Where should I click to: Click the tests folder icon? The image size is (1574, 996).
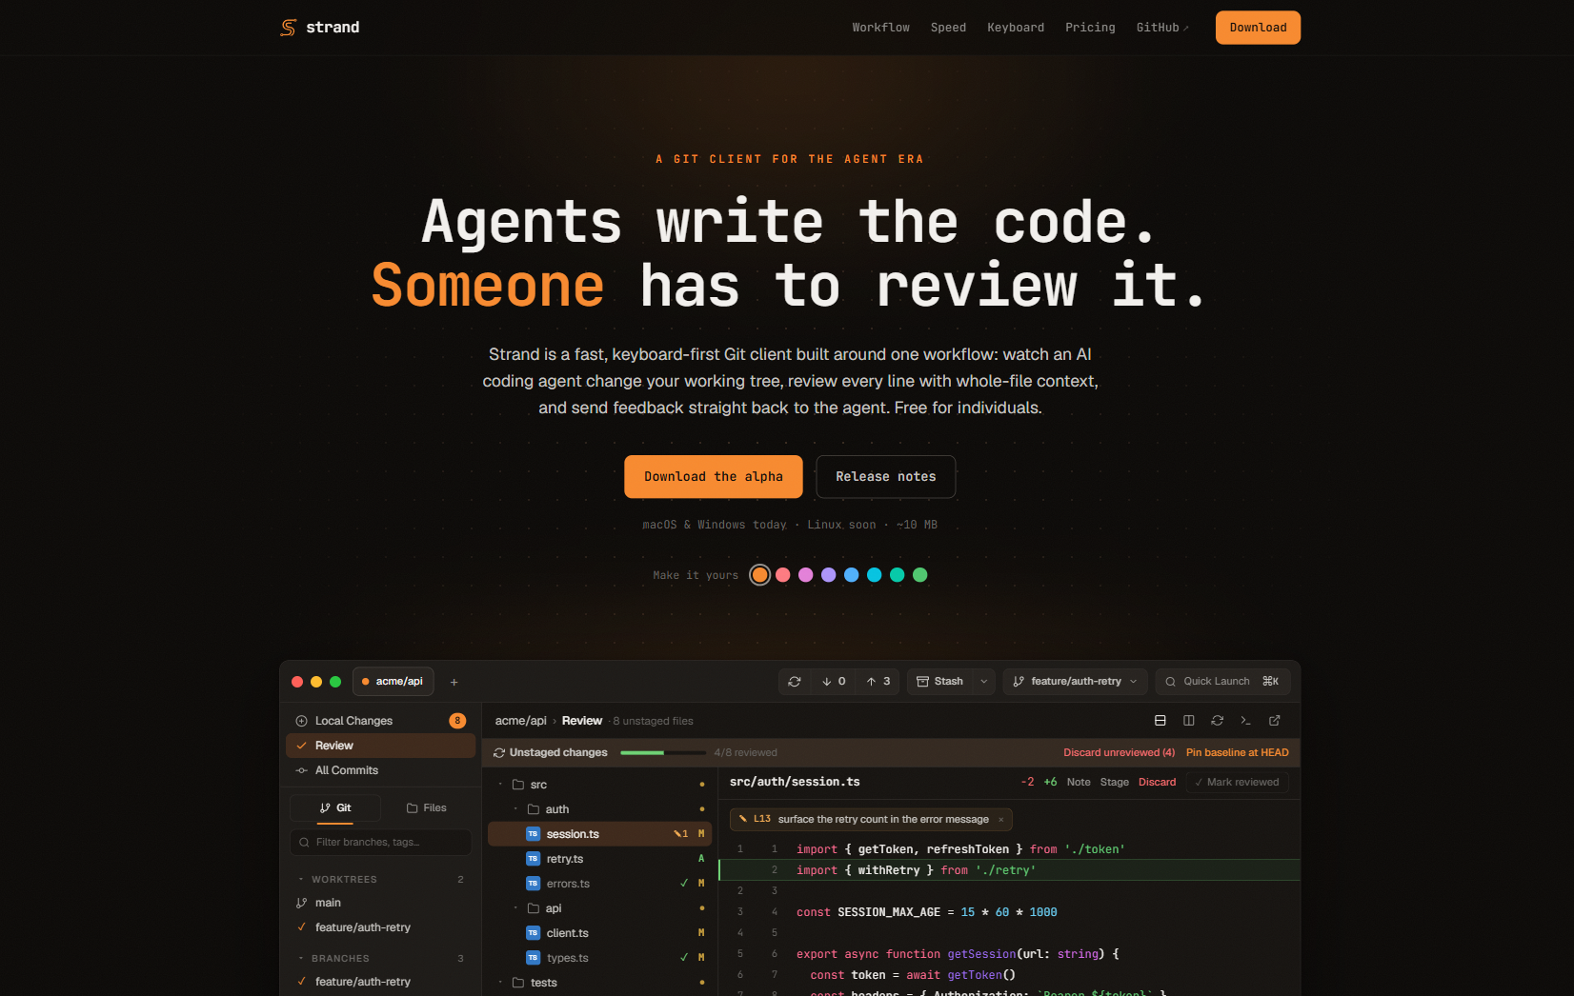click(x=518, y=983)
